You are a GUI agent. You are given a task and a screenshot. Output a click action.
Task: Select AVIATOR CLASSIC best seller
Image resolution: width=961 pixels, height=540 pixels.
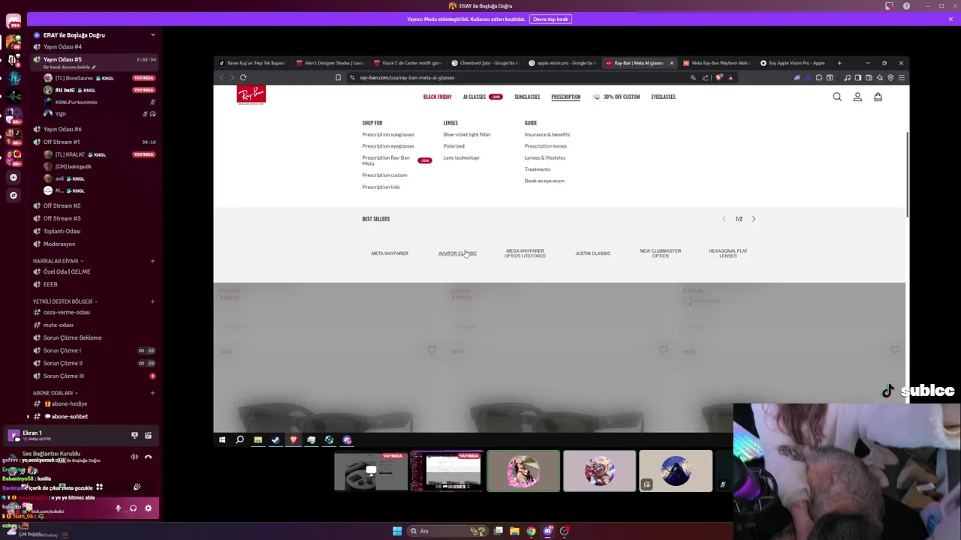pos(457,253)
